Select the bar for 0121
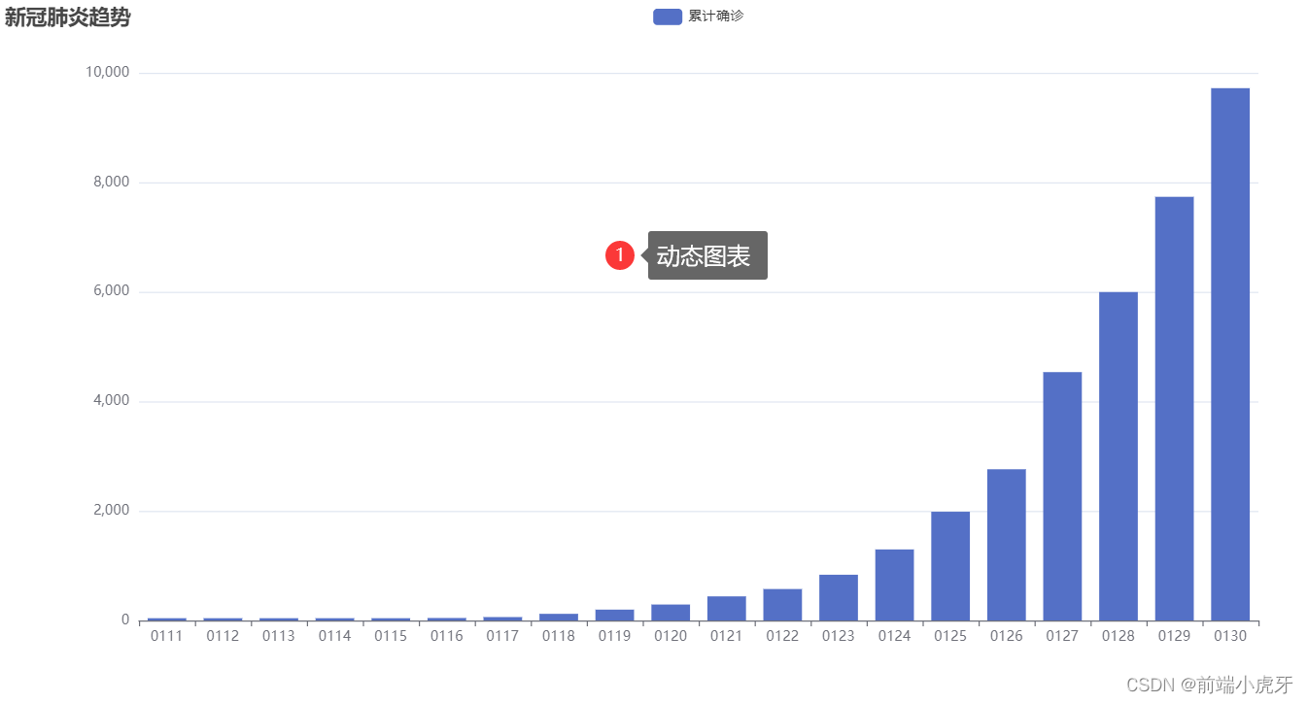Viewport: 1308px width, 703px height. tap(727, 609)
